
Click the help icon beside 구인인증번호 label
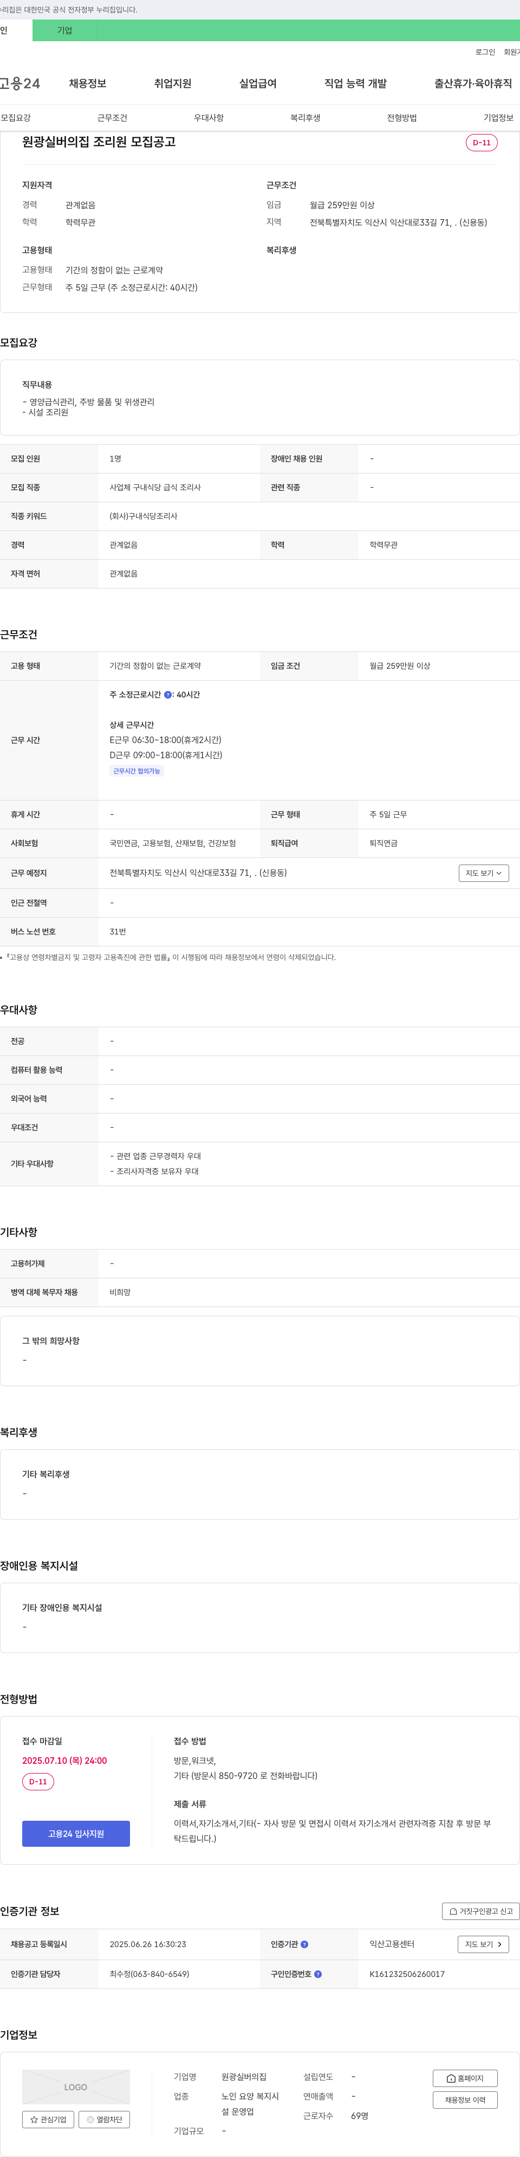pos(317,1974)
